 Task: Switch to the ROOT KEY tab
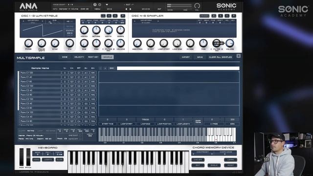pyautogui.click(x=93, y=57)
